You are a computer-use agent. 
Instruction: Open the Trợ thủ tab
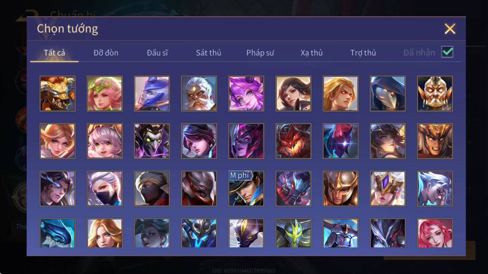pyautogui.click(x=363, y=53)
